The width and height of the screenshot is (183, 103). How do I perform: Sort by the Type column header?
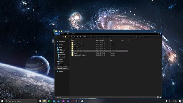(x=111, y=40)
